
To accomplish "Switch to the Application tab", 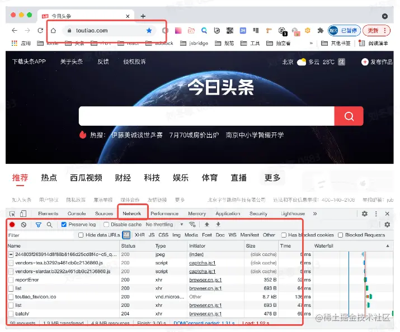I will coord(228,214).
